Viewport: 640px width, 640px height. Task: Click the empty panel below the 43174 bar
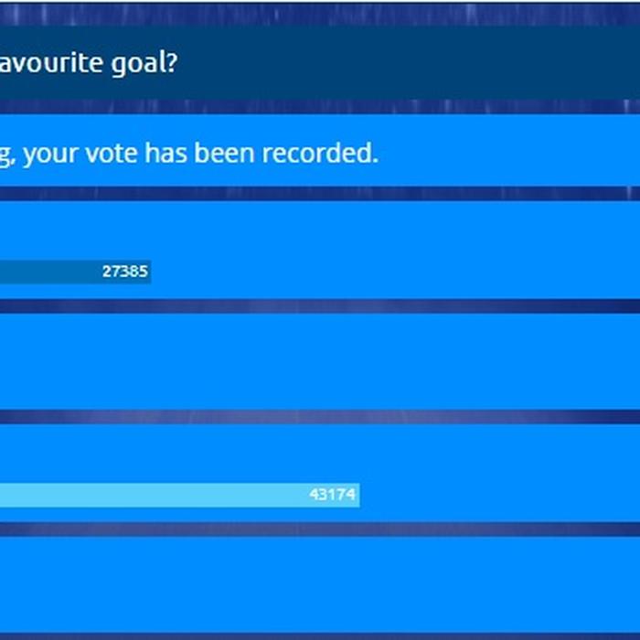pos(320,583)
